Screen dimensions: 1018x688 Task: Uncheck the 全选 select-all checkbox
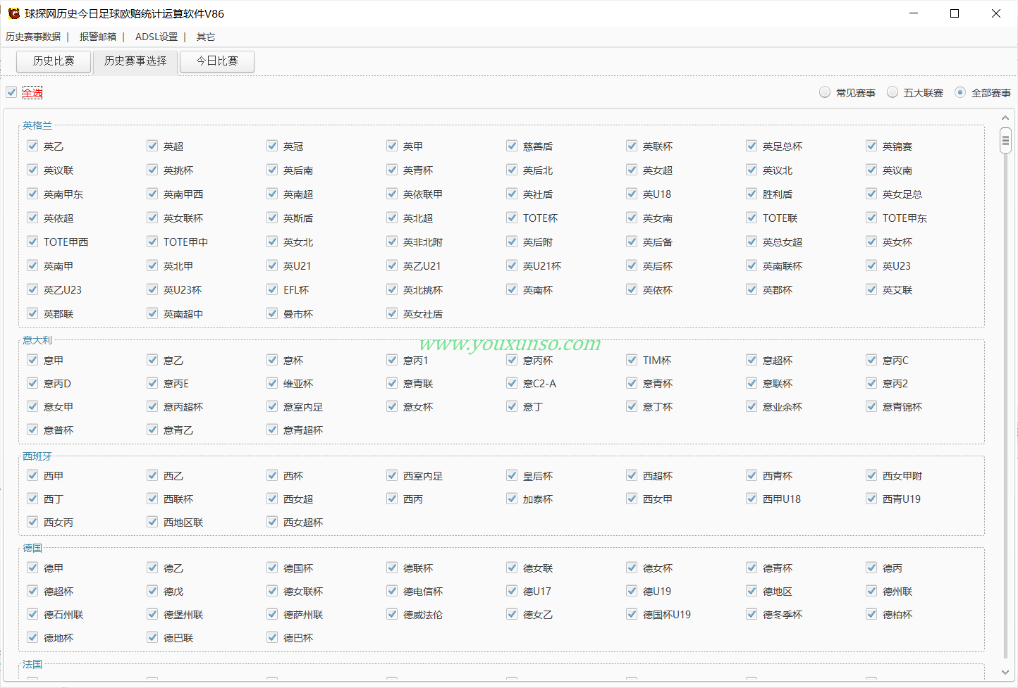(12, 92)
